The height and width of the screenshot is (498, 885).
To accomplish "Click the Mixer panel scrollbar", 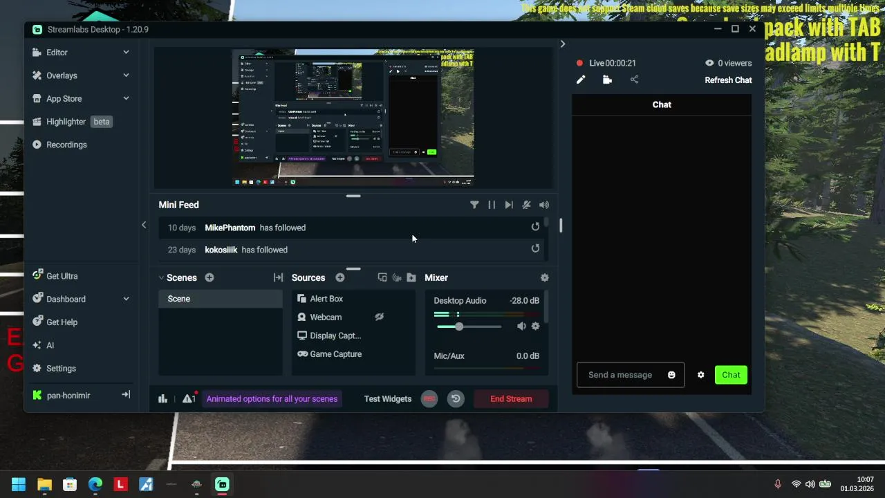I will pyautogui.click(x=547, y=307).
